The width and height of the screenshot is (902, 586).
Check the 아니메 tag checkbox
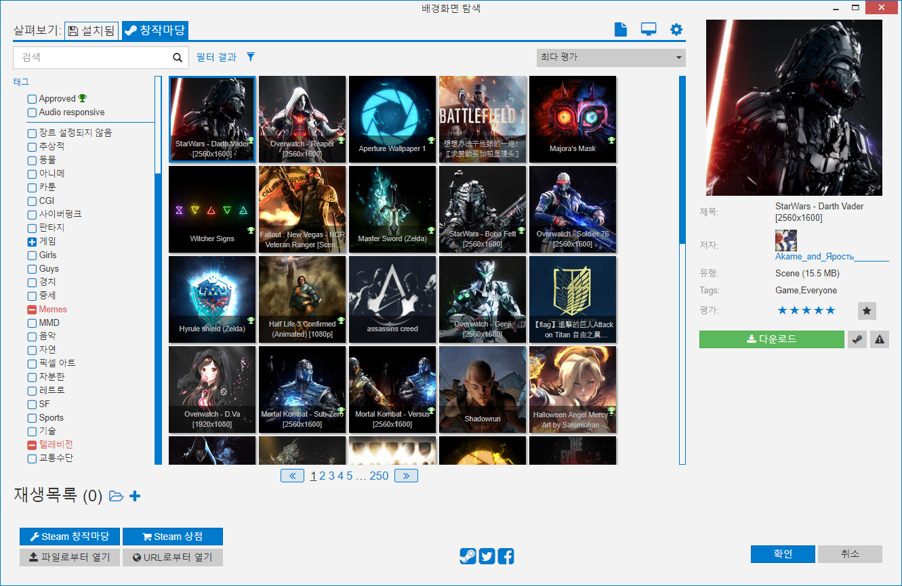[x=32, y=173]
